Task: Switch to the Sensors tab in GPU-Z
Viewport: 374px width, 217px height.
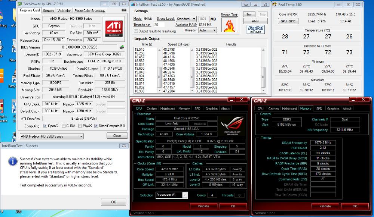Action: (49, 11)
